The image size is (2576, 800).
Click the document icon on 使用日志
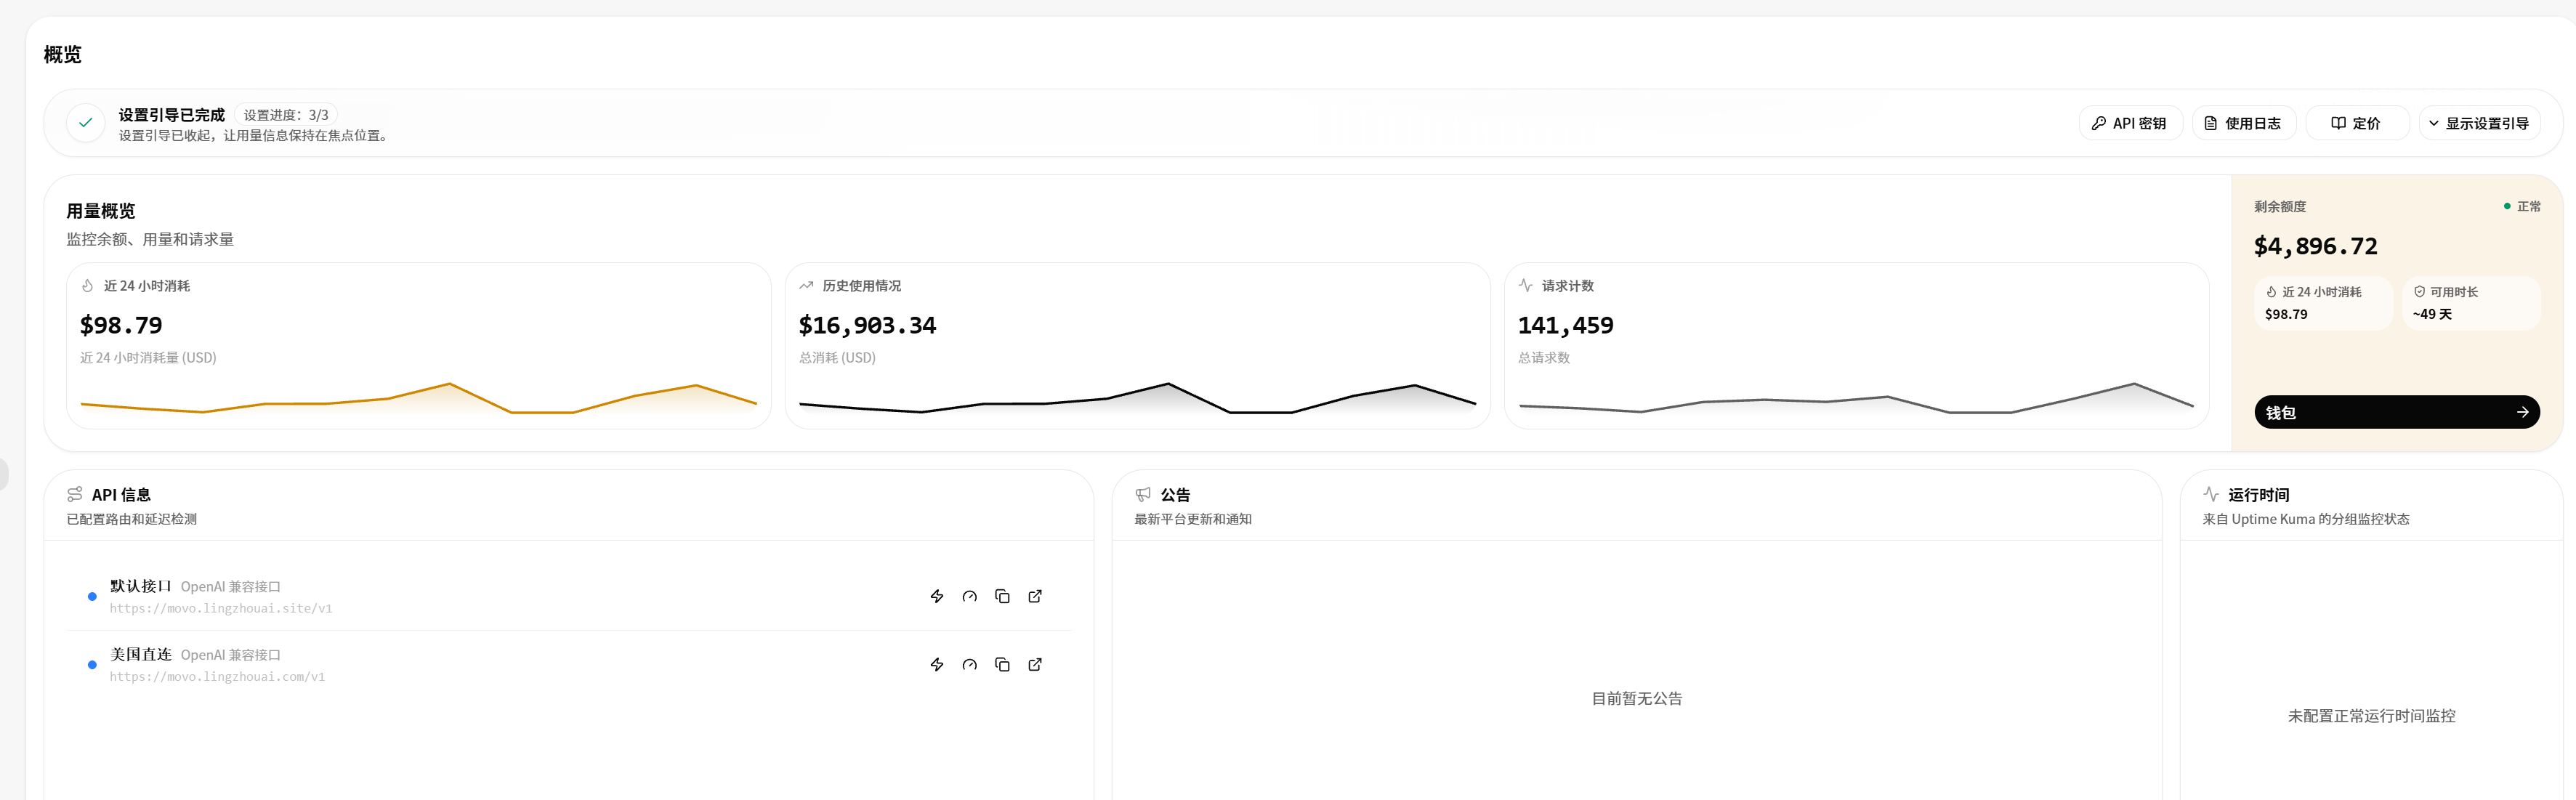click(2211, 123)
